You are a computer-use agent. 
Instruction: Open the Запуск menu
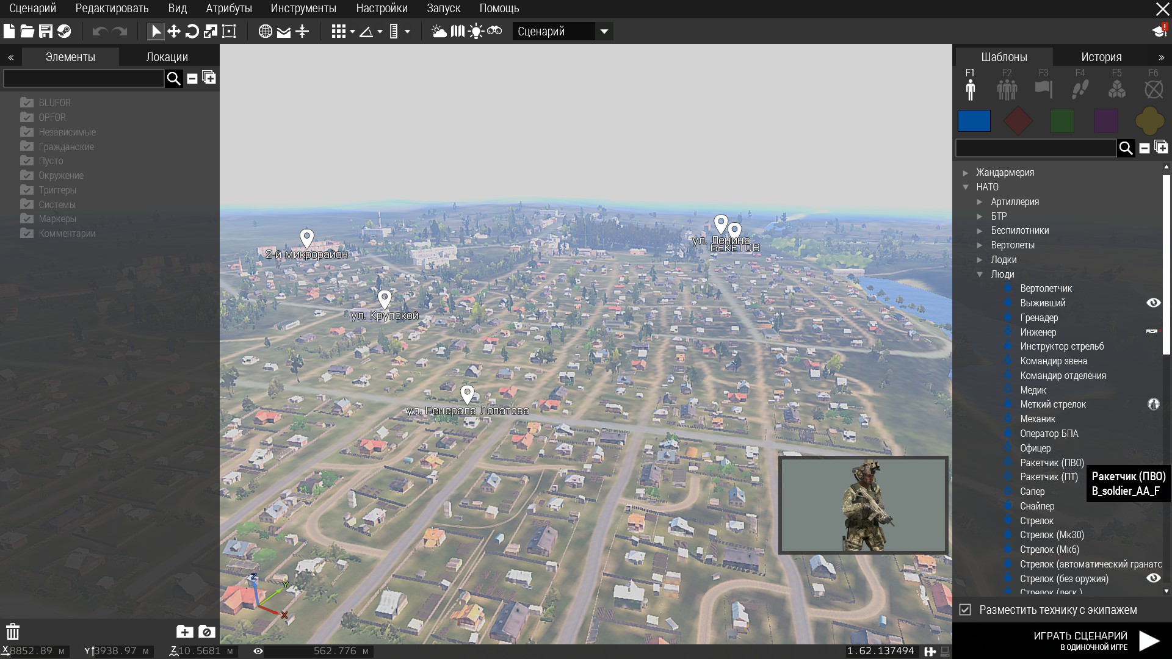point(443,9)
